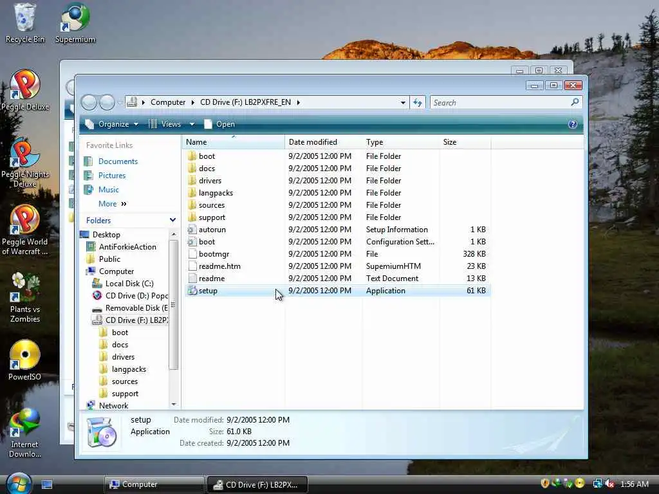This screenshot has width=659, height=494.
Task: Open the sources folder in file list
Action: pos(337,205)
